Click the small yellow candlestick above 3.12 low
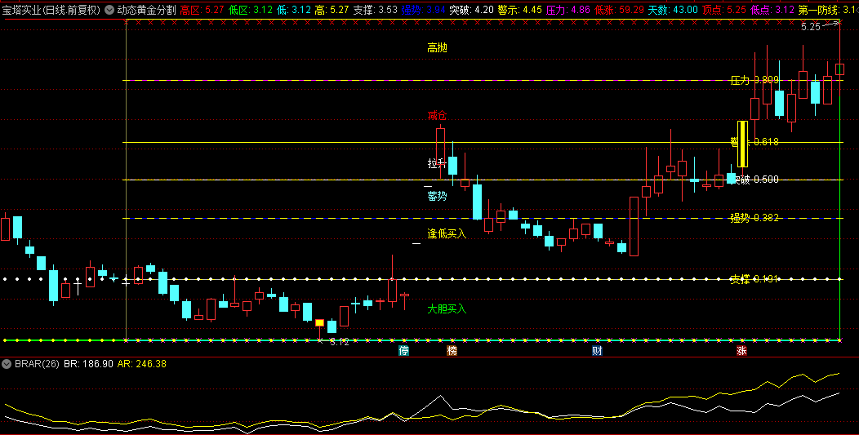 [319, 322]
